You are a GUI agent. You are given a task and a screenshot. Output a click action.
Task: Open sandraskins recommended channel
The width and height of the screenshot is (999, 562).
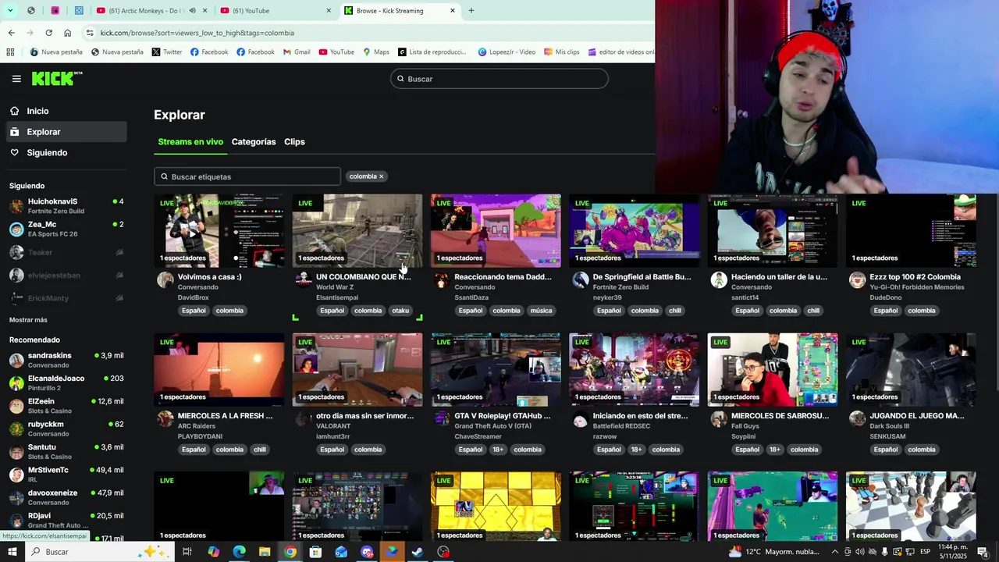click(66, 360)
